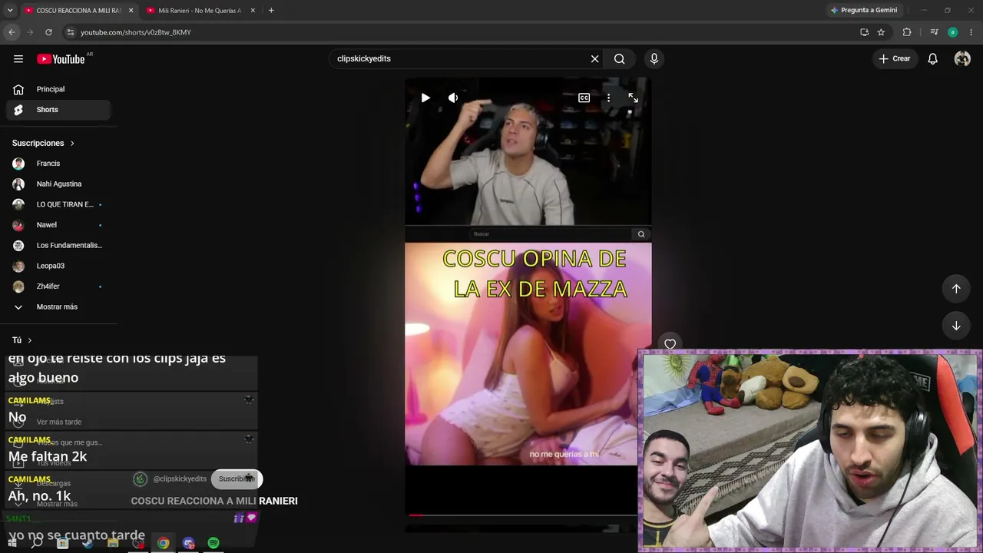The width and height of the screenshot is (983, 553).
Task: Open Microsoft Store from the taskbar
Action: pyautogui.click(x=63, y=543)
